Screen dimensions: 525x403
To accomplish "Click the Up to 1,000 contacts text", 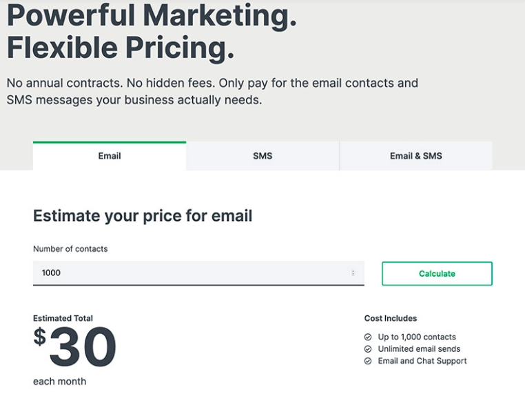I will (x=417, y=337).
